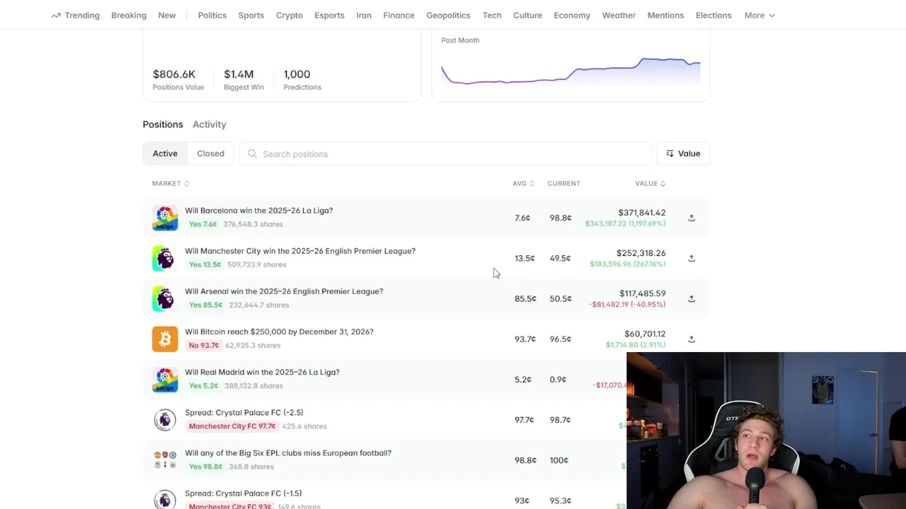Screen dimensions: 906x509
Task: Click the Past Month profit chart
Action: [x=570, y=71]
